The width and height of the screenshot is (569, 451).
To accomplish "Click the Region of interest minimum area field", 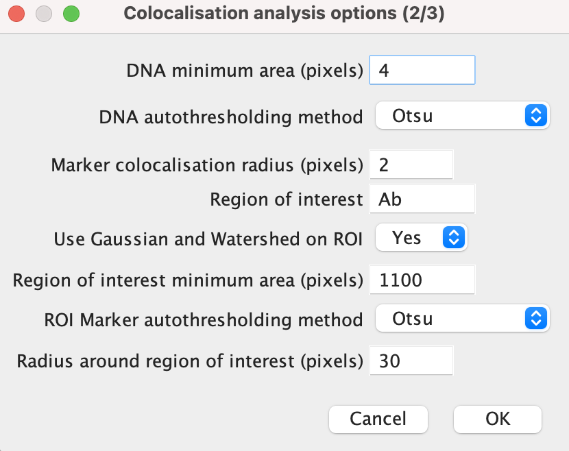I will point(422,279).
